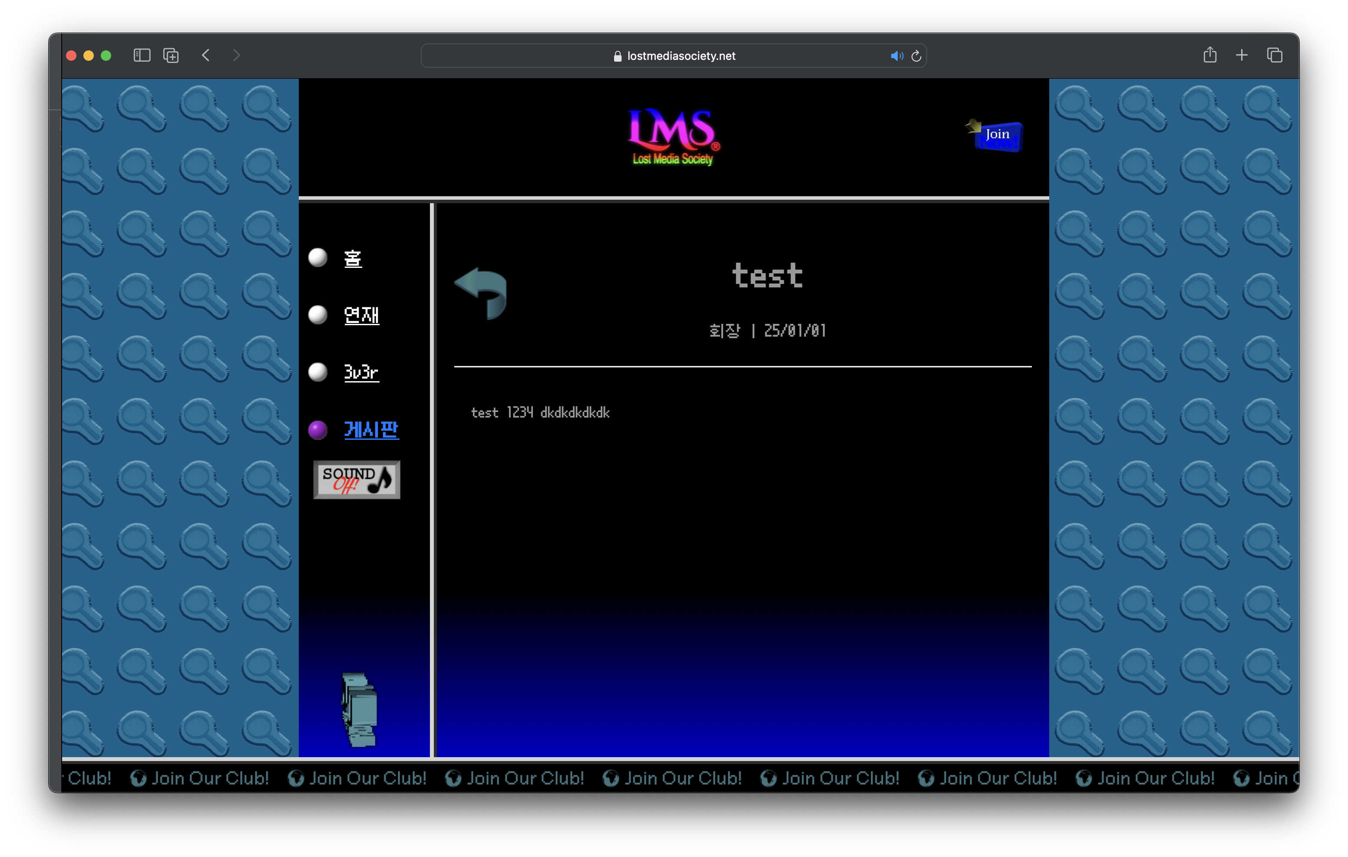Click the blue Join button

[995, 135]
